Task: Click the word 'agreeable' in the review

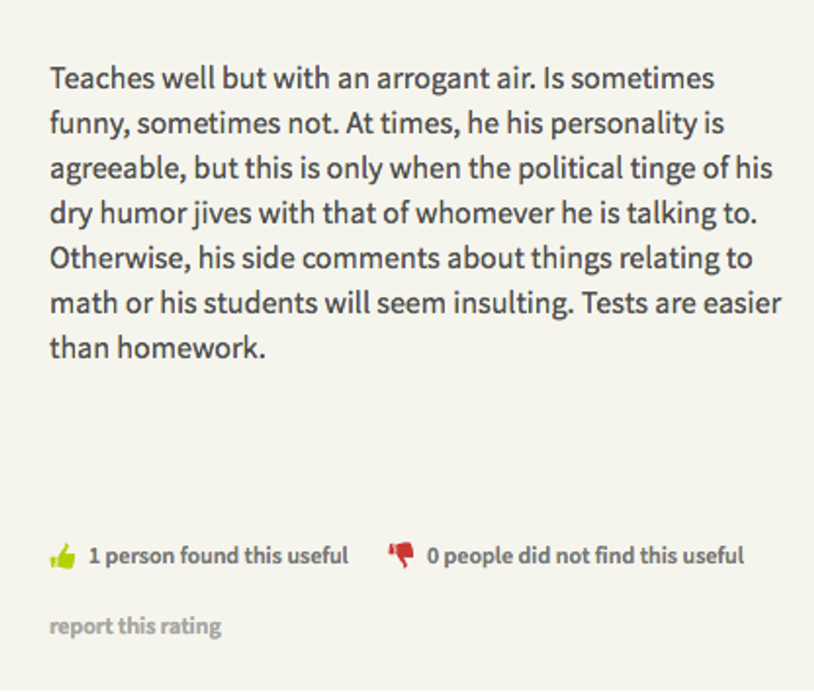Action: [118, 170]
